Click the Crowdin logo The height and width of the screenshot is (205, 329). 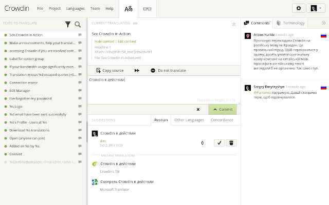17,8
